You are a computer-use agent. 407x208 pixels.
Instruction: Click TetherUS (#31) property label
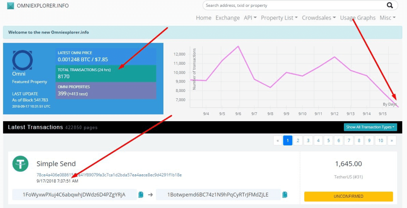pyautogui.click(x=348, y=177)
